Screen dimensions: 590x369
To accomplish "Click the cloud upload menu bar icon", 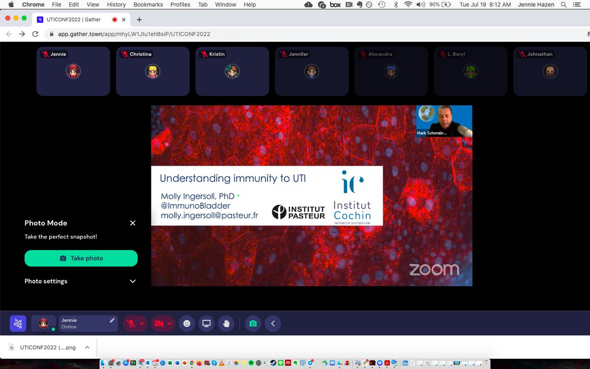I will pos(309,4).
